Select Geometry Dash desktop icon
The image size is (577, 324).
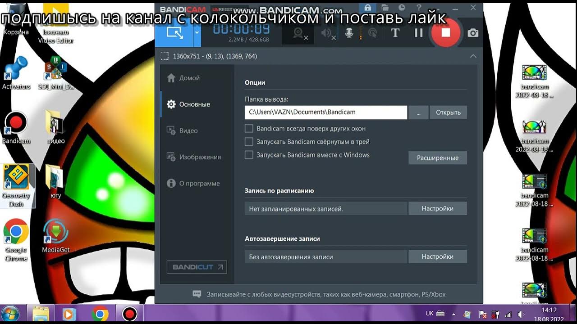click(16, 185)
